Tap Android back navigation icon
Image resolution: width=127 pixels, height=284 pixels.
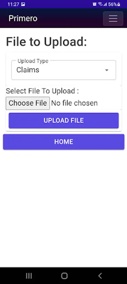pos(100,276)
